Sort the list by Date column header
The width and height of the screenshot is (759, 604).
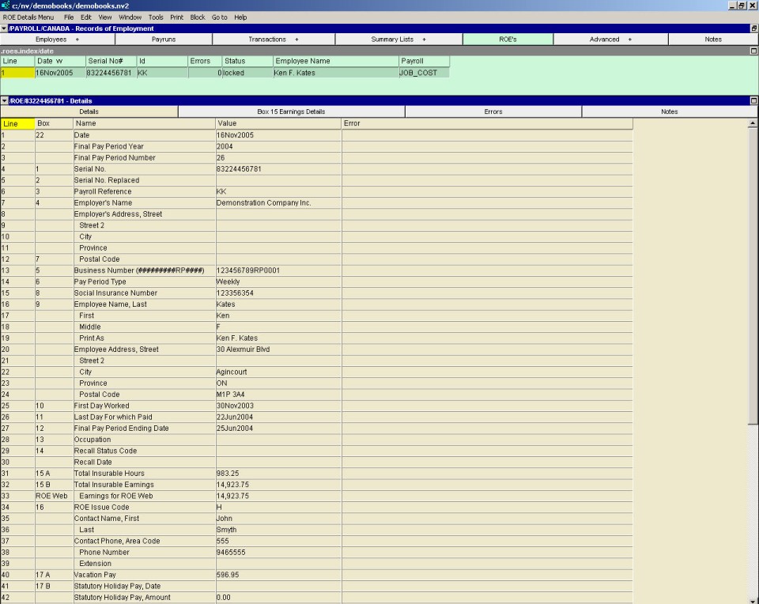[x=59, y=61]
